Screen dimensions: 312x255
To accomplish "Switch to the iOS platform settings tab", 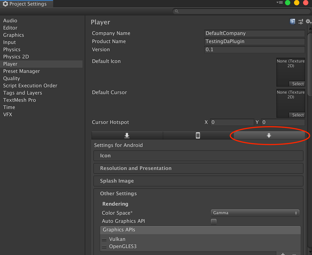I will point(198,135).
